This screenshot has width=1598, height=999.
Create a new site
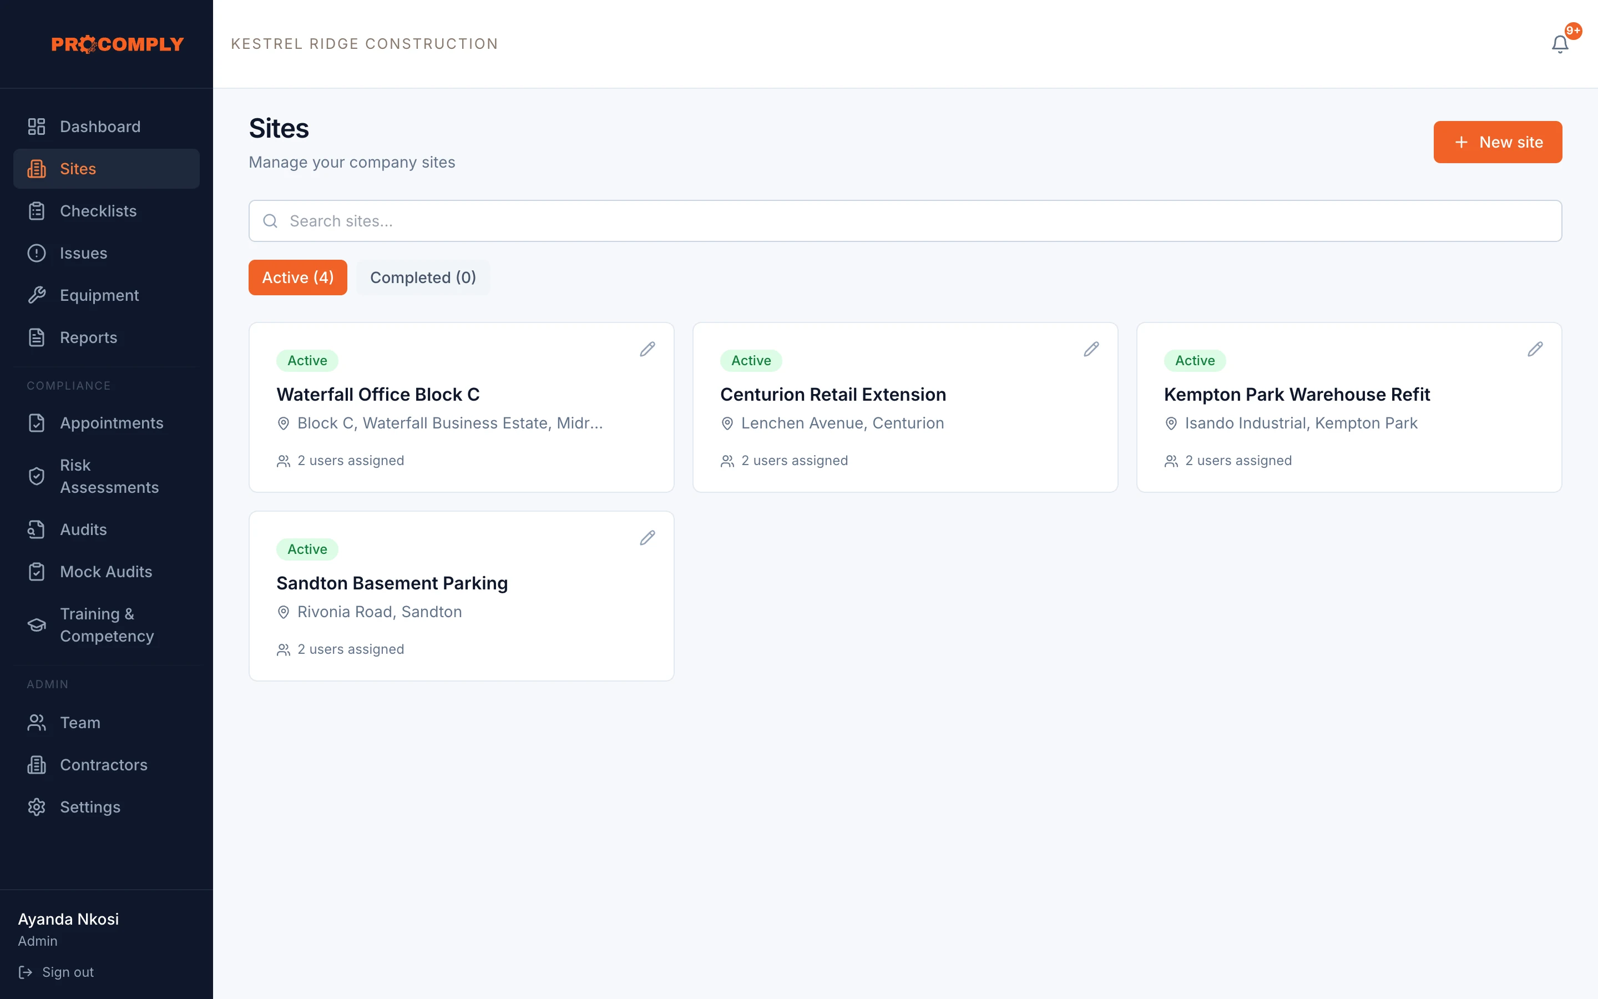(1498, 142)
